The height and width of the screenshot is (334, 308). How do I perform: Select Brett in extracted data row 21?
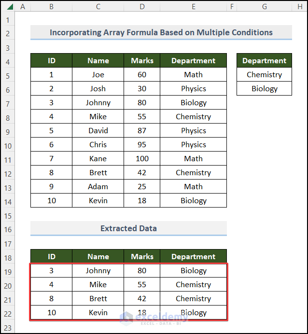coord(98,299)
